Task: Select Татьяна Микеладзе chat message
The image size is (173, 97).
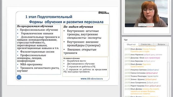Action: click(x=141, y=76)
